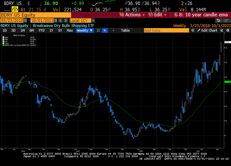This screenshot has width=231, height=166.
Task: Click the high value H 36.95
Action: (130, 10)
